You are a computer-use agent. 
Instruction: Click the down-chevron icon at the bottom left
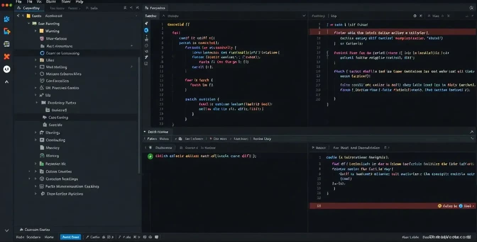pos(6,230)
